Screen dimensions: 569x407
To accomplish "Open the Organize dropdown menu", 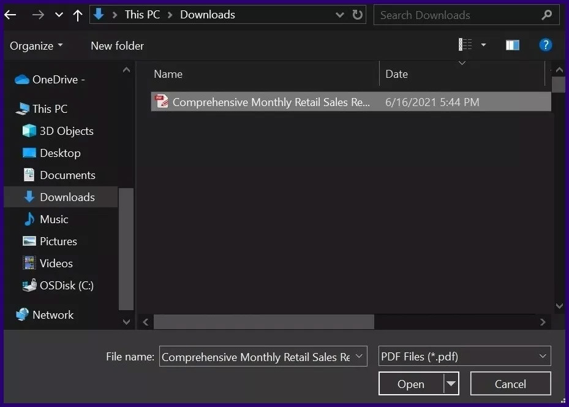I will coord(36,46).
